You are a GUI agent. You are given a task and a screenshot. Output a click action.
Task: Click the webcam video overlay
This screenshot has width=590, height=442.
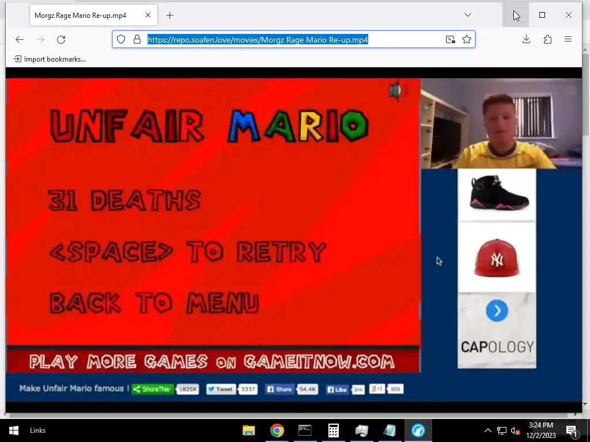coord(501,123)
